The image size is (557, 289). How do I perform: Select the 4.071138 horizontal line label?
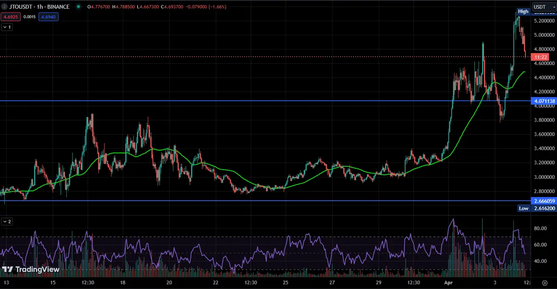[544, 101]
